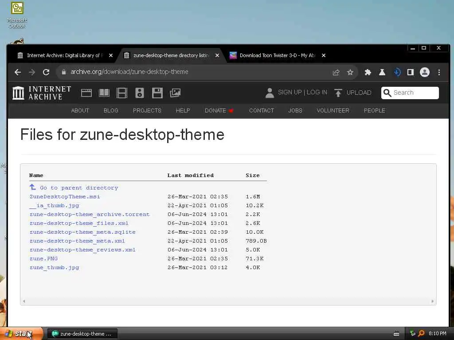Download ZuneDesktopTheme.msi file

click(x=65, y=197)
